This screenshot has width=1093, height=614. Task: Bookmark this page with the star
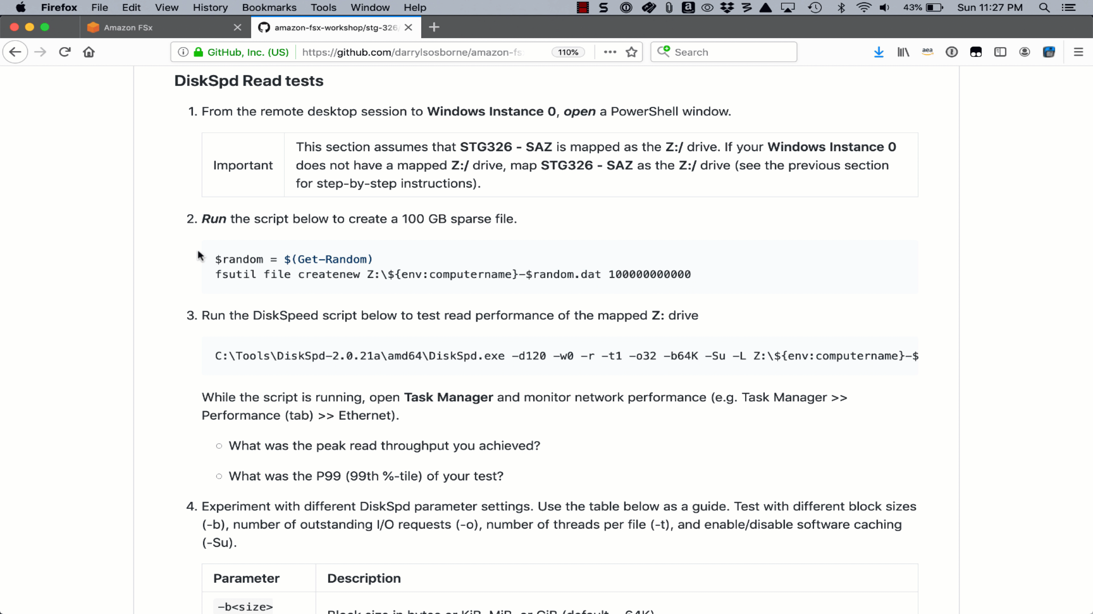point(631,52)
